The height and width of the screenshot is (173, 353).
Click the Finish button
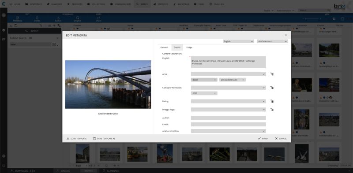coord(263,138)
